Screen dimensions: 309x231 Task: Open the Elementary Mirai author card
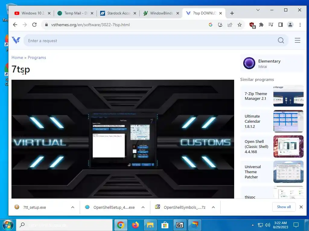tap(272, 63)
